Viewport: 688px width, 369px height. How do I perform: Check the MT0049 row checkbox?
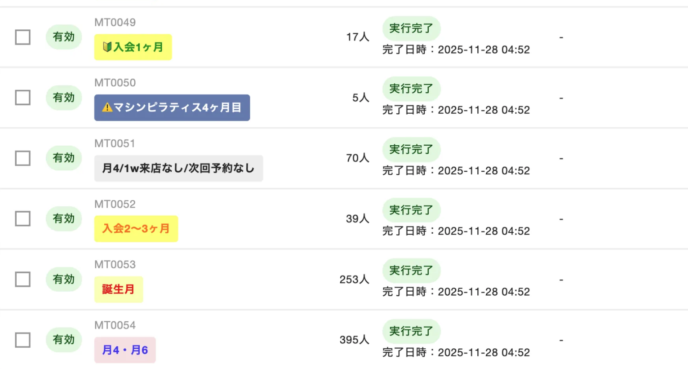[x=23, y=37]
